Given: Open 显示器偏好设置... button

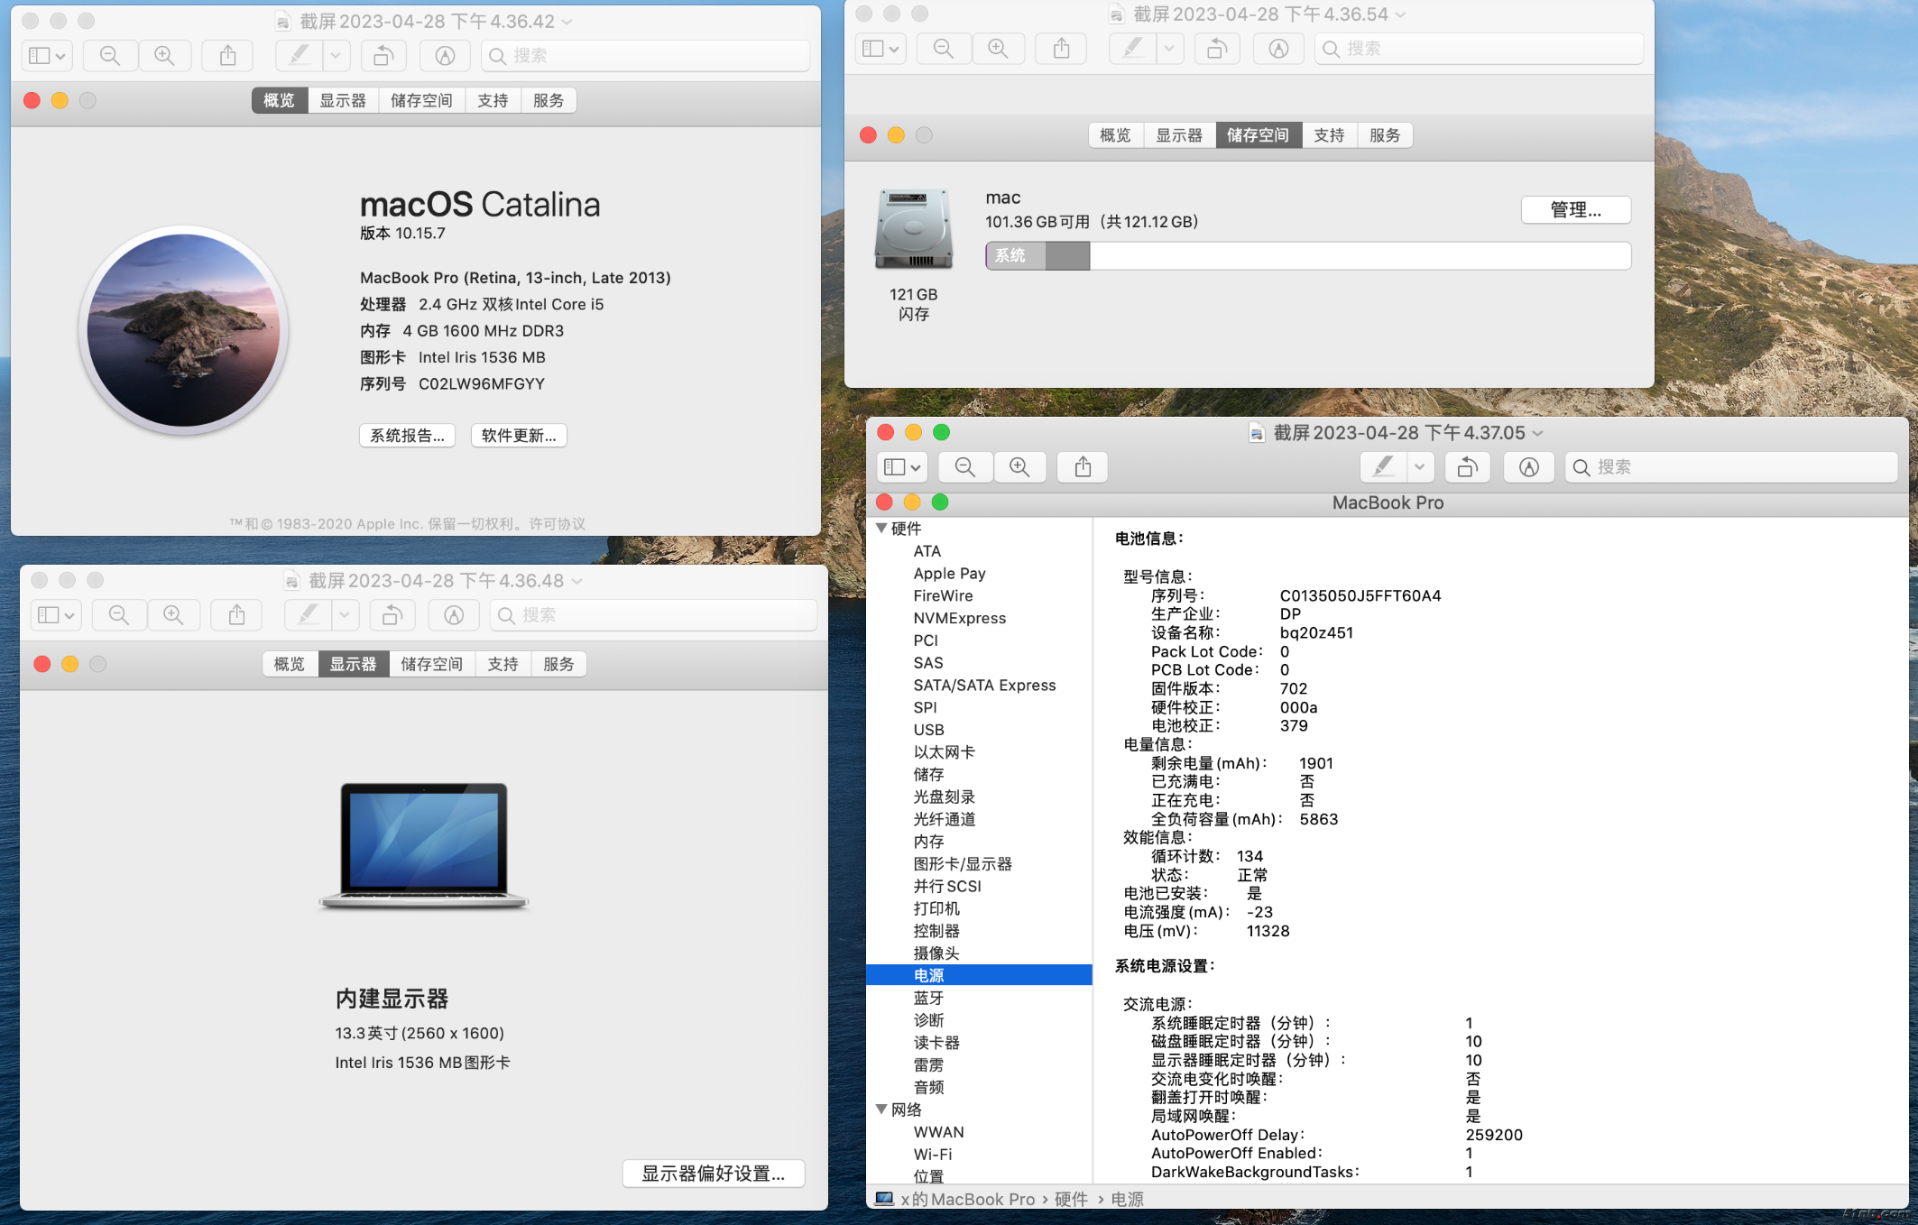Looking at the screenshot, I should coord(714,1174).
